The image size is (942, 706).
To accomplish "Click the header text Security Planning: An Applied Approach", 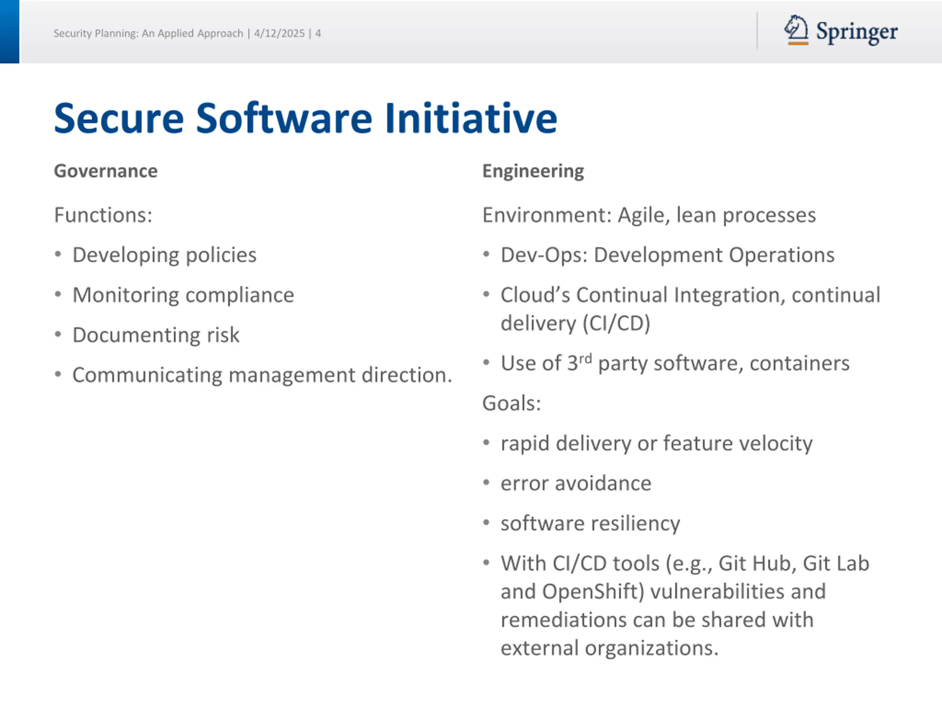I will point(148,33).
